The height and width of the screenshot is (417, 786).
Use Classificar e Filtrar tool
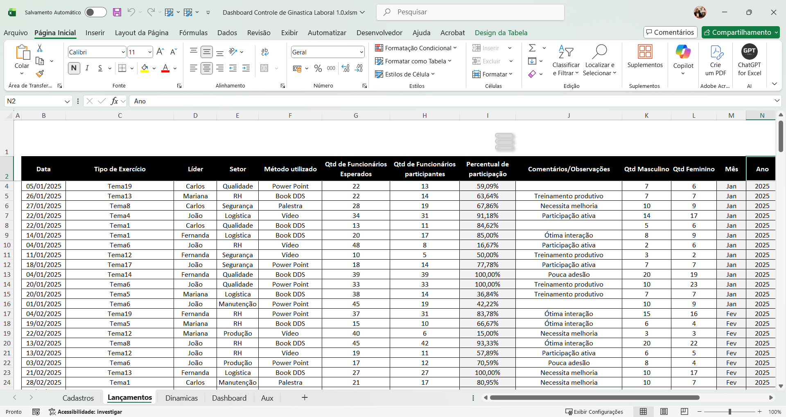[565, 61]
